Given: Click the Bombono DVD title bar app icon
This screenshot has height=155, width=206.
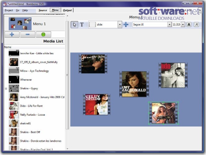Looking at the screenshot, I should (5, 4).
